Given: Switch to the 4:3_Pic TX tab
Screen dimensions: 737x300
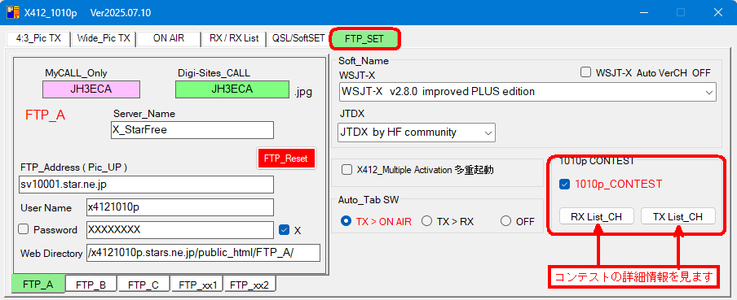Looking at the screenshot, I should point(38,39).
